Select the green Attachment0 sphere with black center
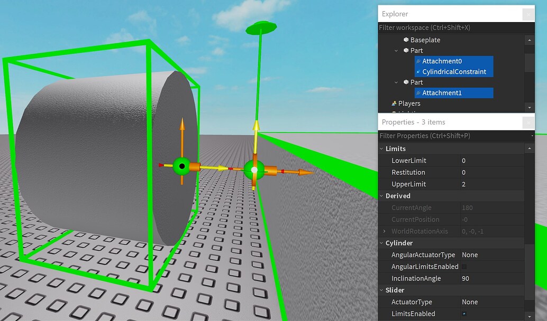This screenshot has width=547, height=321. 182,166
